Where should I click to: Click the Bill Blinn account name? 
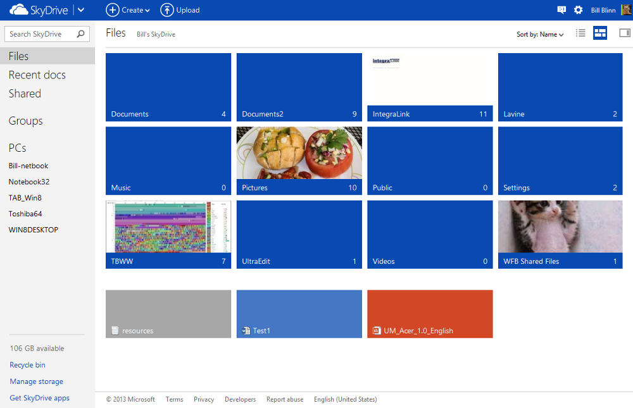tap(603, 10)
